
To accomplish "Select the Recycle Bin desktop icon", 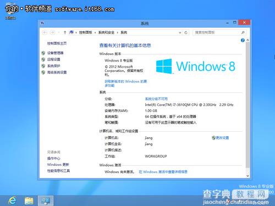I will coord(10,10).
